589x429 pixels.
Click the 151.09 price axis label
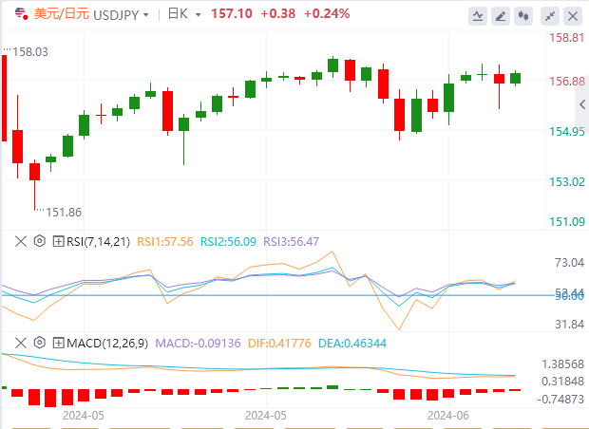pos(567,222)
